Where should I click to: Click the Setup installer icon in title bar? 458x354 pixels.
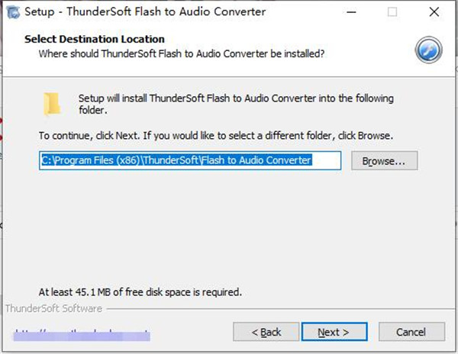[x=13, y=12]
